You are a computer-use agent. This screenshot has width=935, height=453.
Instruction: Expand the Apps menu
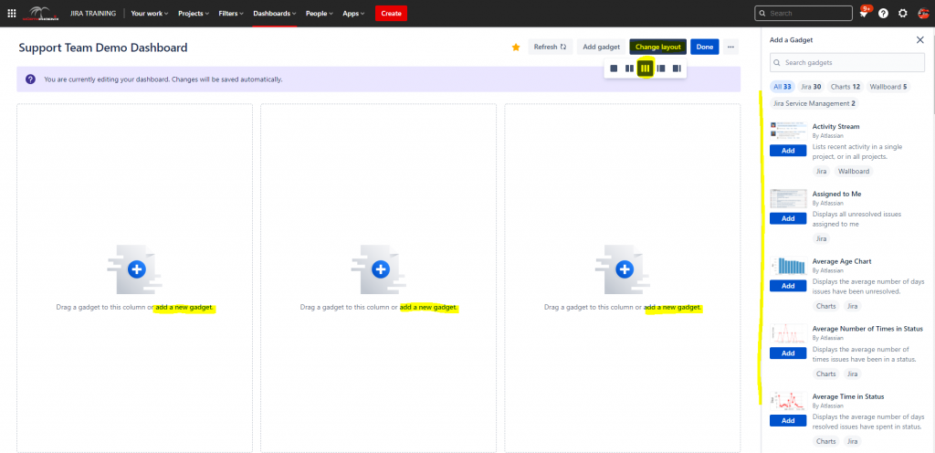point(353,13)
